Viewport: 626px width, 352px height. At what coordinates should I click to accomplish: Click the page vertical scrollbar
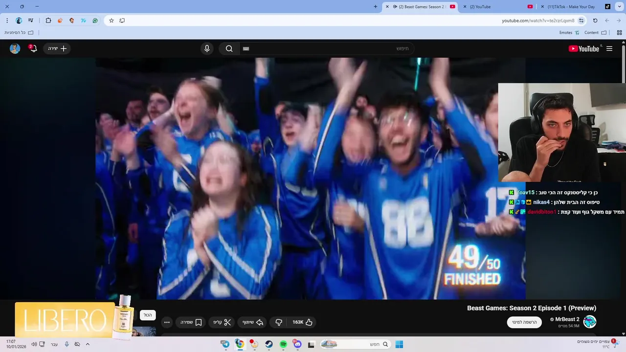click(624, 64)
